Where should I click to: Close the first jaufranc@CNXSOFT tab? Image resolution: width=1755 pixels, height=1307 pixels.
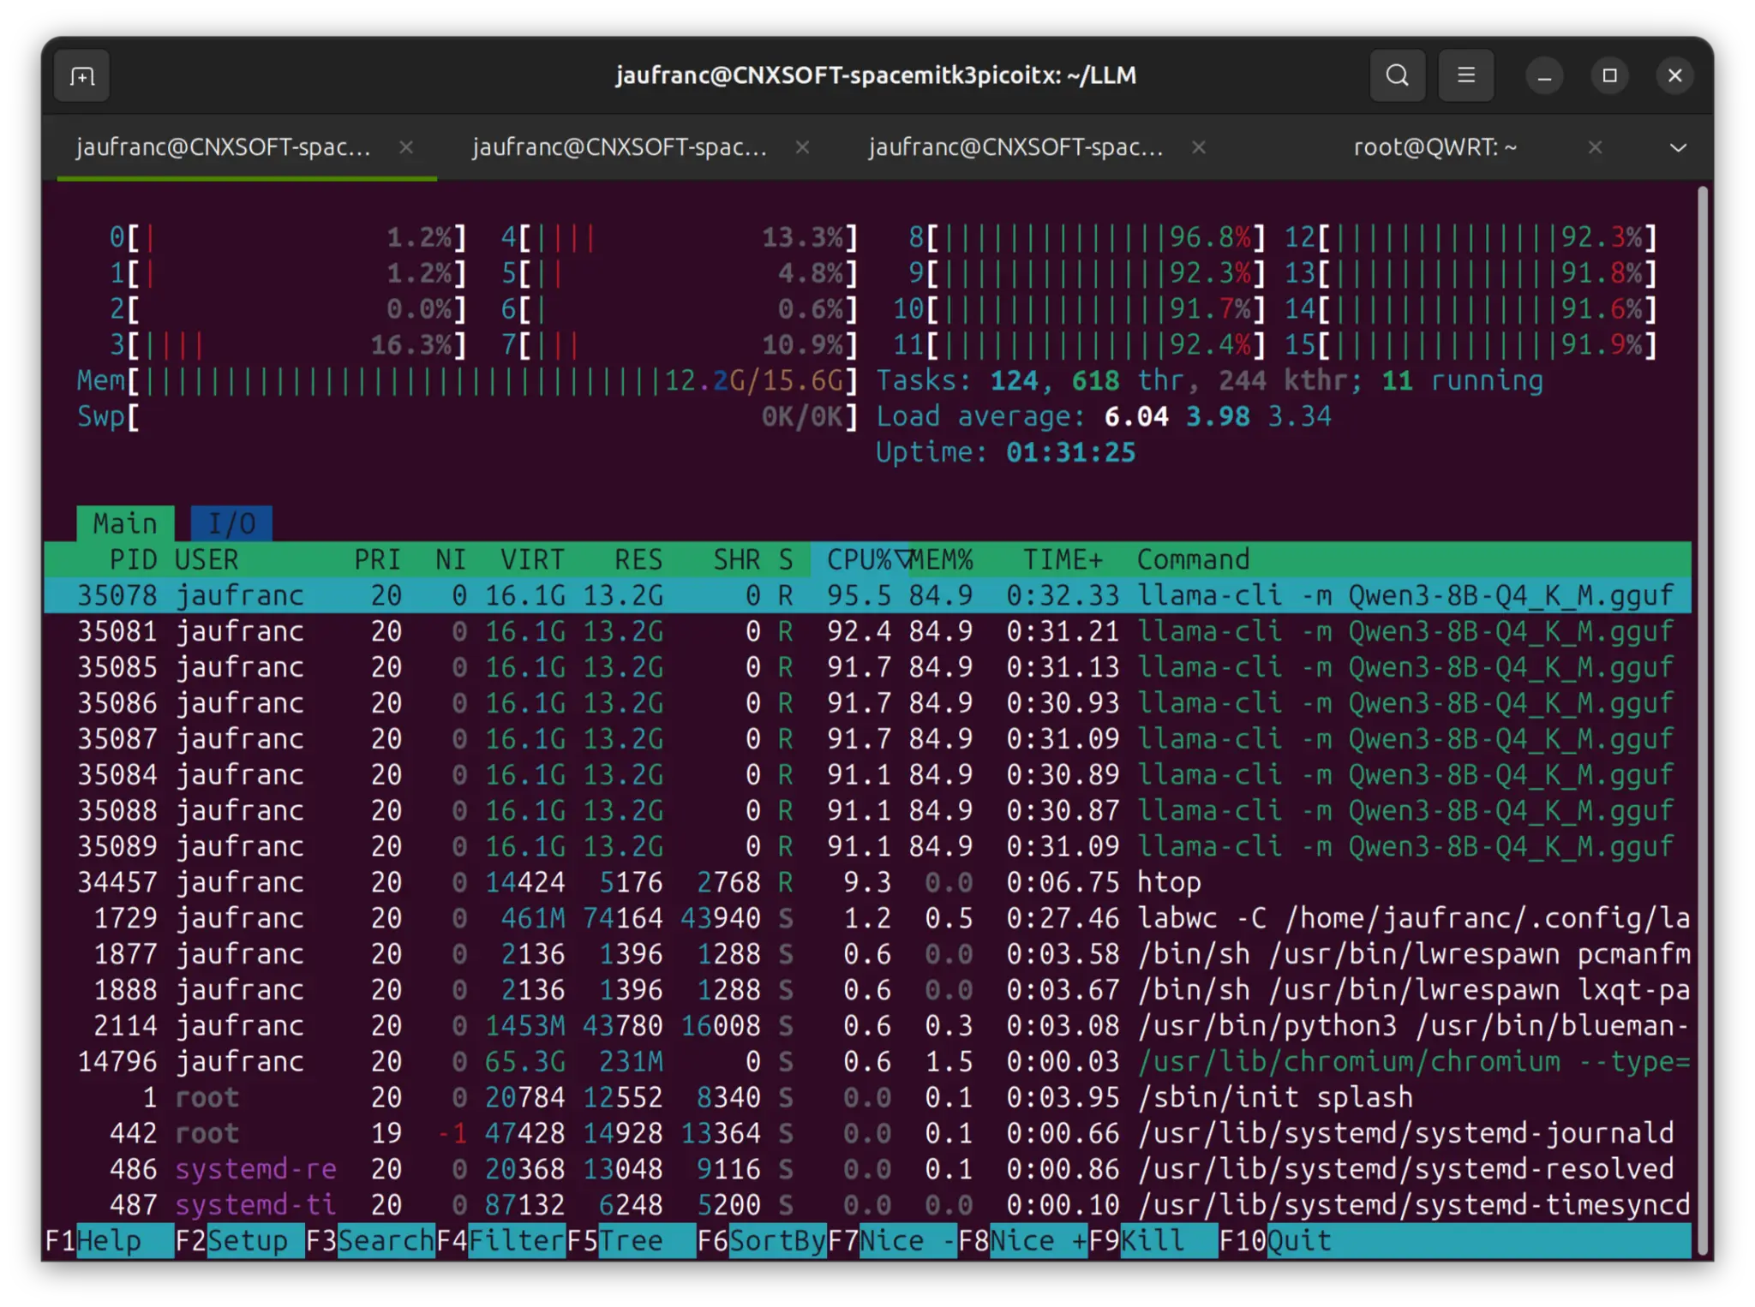[406, 147]
